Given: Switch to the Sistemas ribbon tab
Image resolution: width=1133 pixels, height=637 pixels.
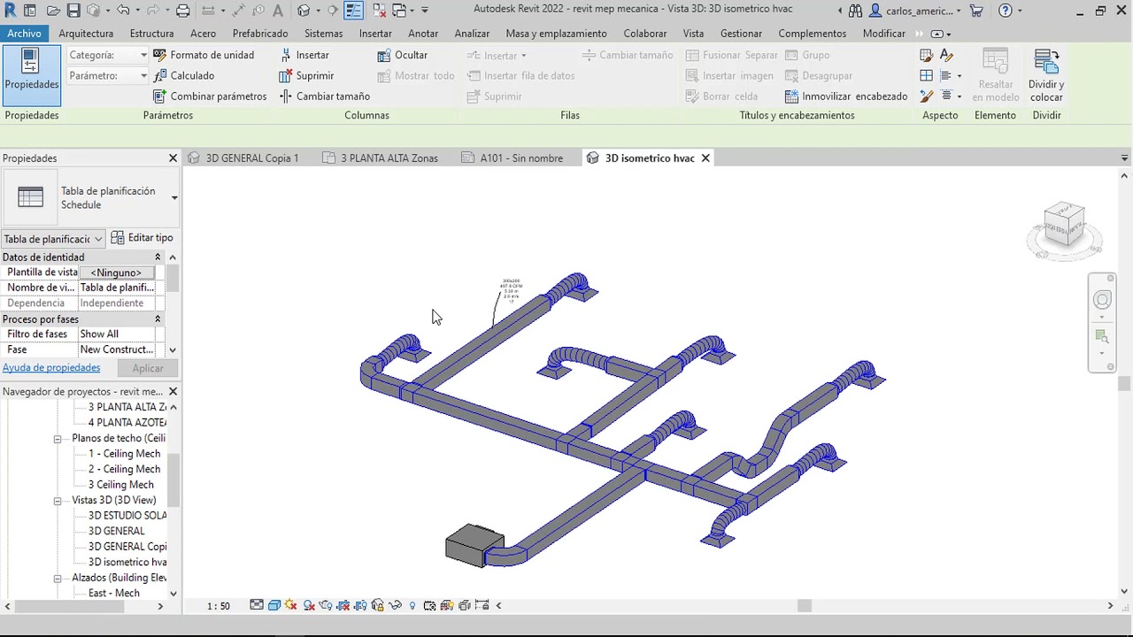Looking at the screenshot, I should (323, 34).
